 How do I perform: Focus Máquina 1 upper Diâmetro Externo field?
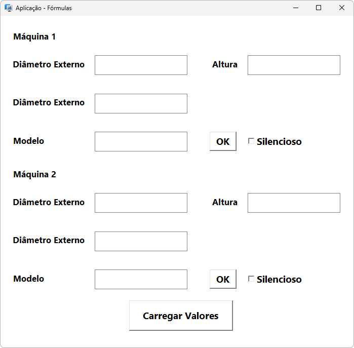(141, 65)
